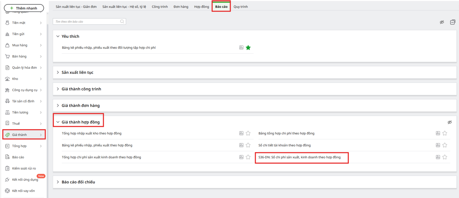
Task: Open S36-DN sổ chi phí report link
Action: pyautogui.click(x=299, y=157)
